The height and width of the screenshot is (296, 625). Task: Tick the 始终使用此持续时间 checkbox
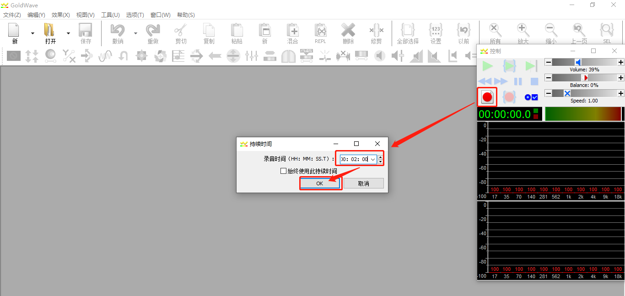click(283, 171)
